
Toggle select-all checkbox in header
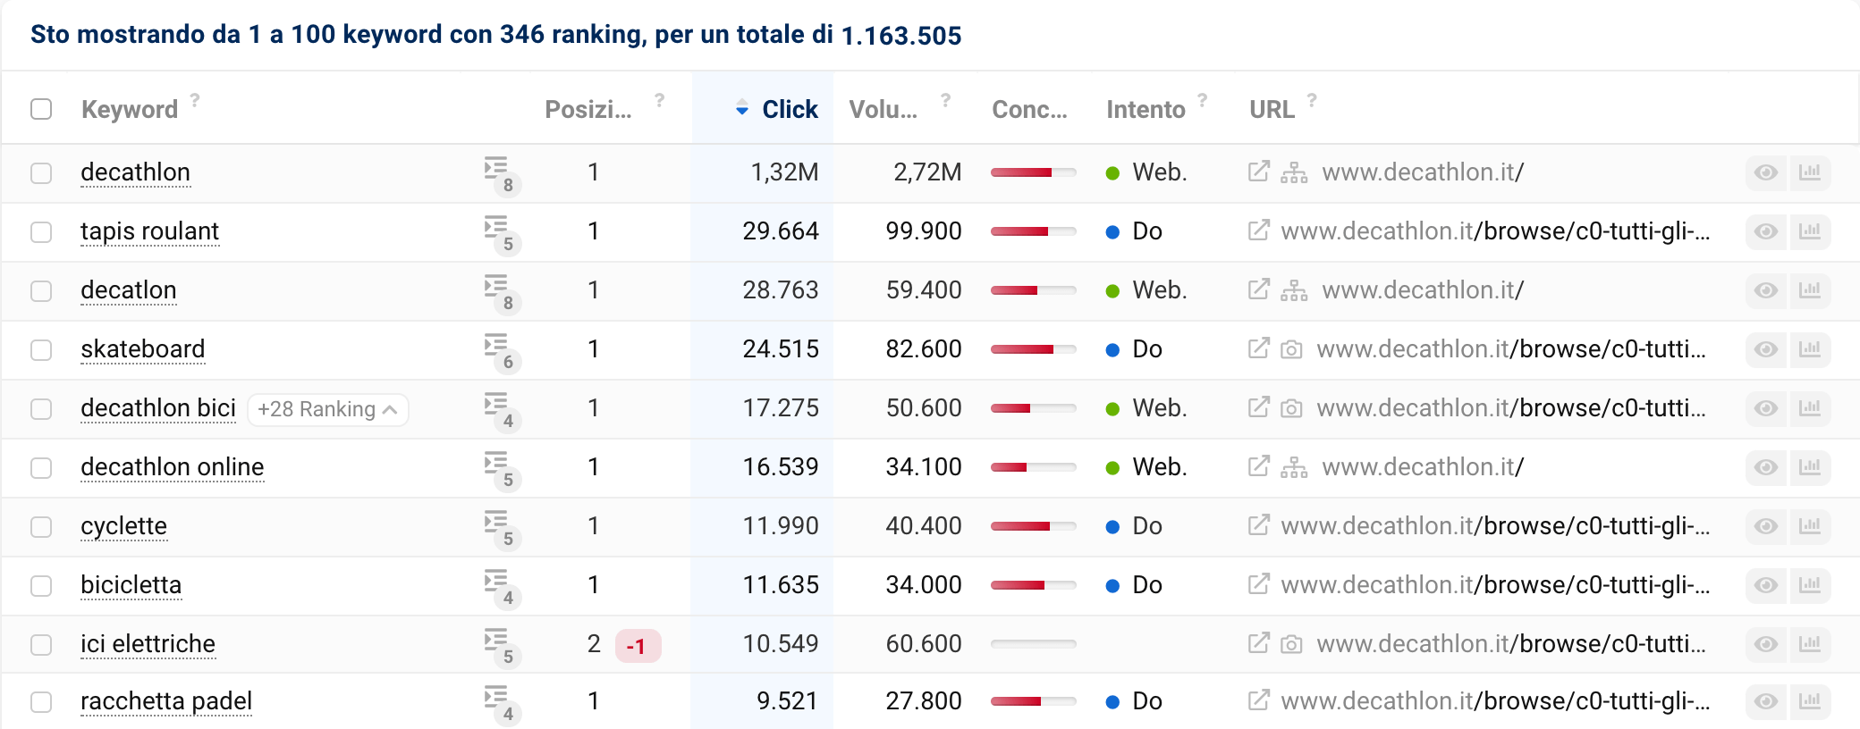tap(41, 109)
